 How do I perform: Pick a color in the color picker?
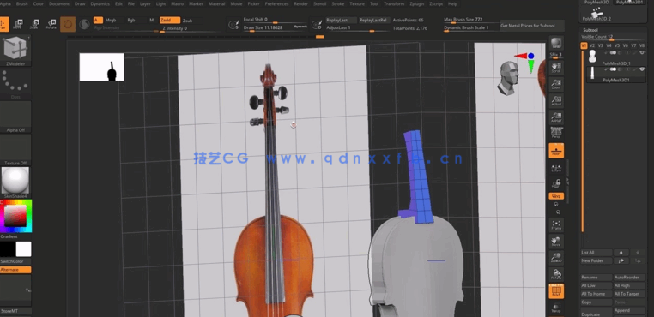point(15,216)
